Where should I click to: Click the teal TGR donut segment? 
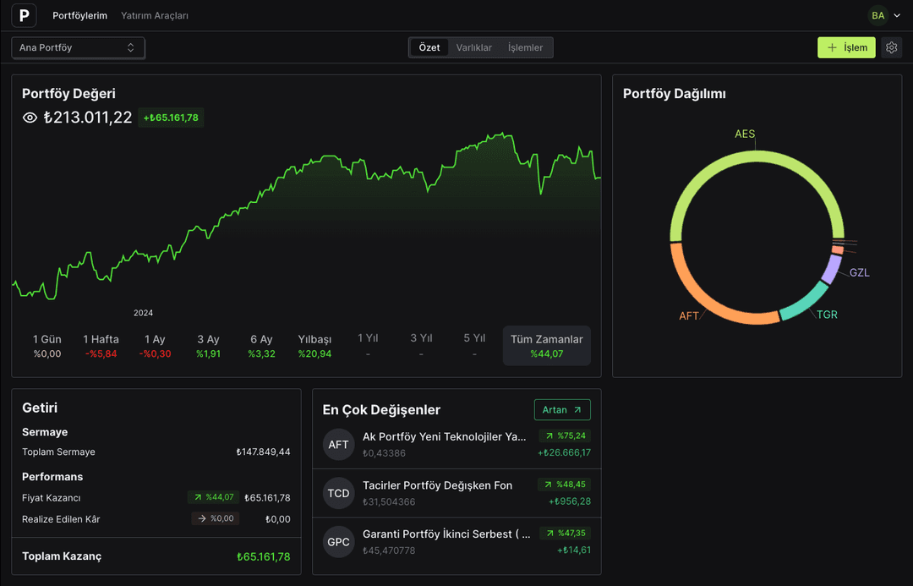pyautogui.click(x=805, y=302)
